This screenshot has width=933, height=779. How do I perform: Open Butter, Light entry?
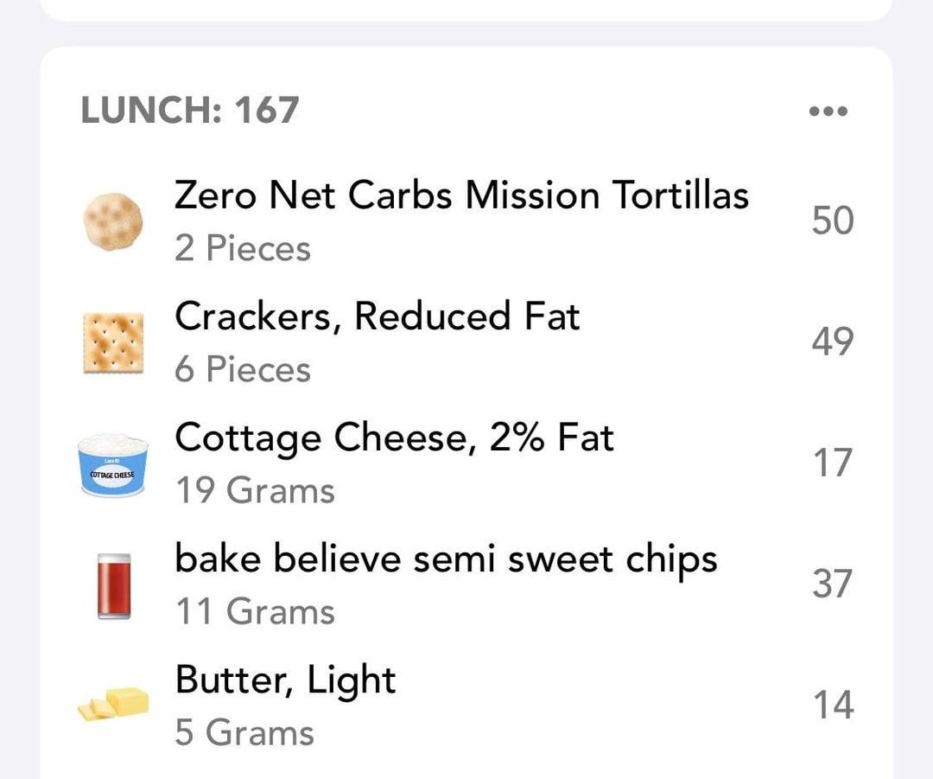coord(466,706)
